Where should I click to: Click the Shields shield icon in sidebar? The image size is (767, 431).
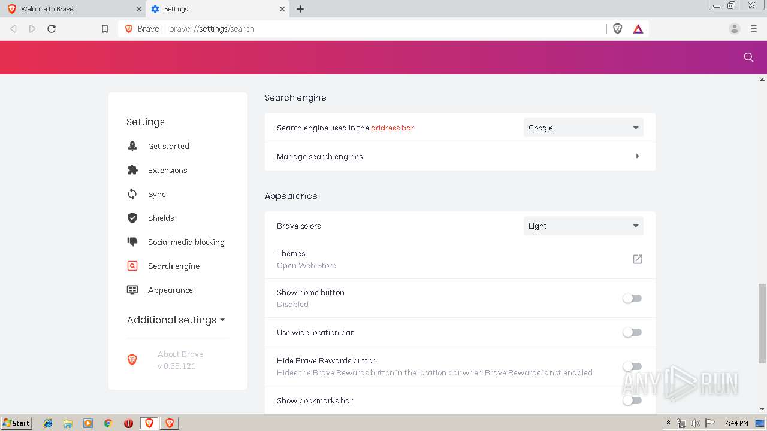[x=132, y=218]
